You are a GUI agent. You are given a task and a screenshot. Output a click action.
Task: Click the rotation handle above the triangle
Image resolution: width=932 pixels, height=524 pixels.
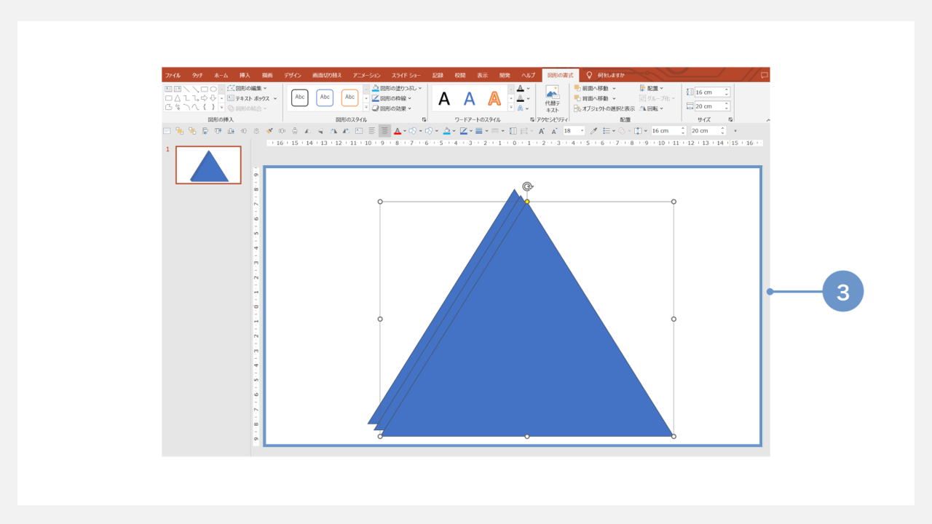[527, 187]
